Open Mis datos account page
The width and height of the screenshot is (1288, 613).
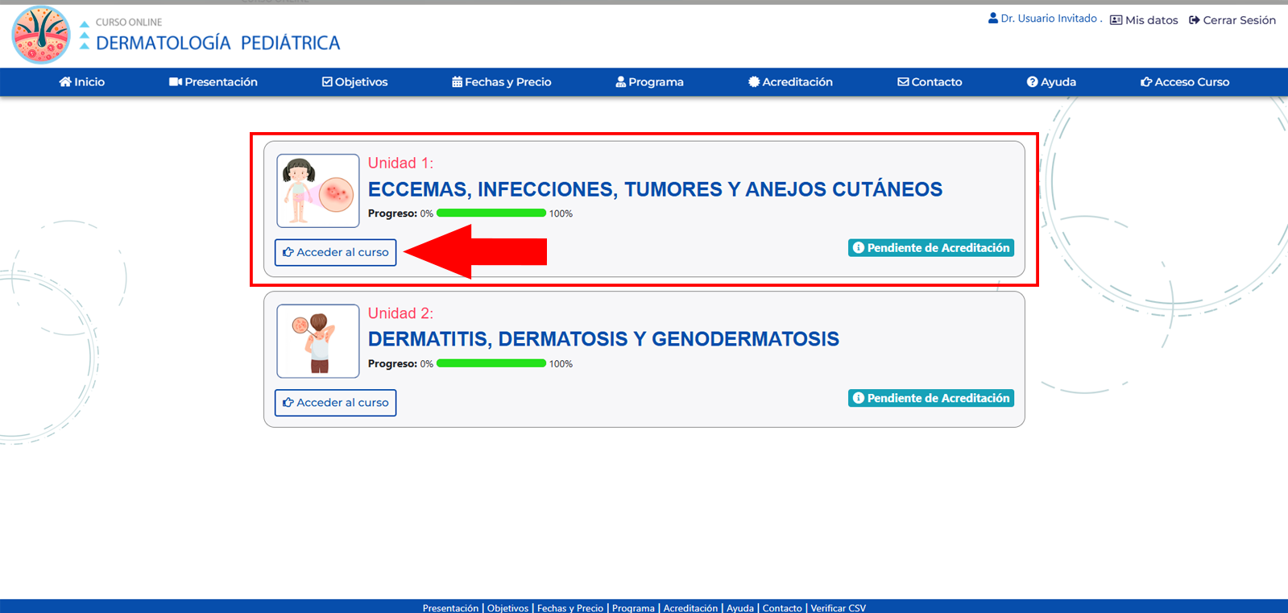pyautogui.click(x=1144, y=20)
